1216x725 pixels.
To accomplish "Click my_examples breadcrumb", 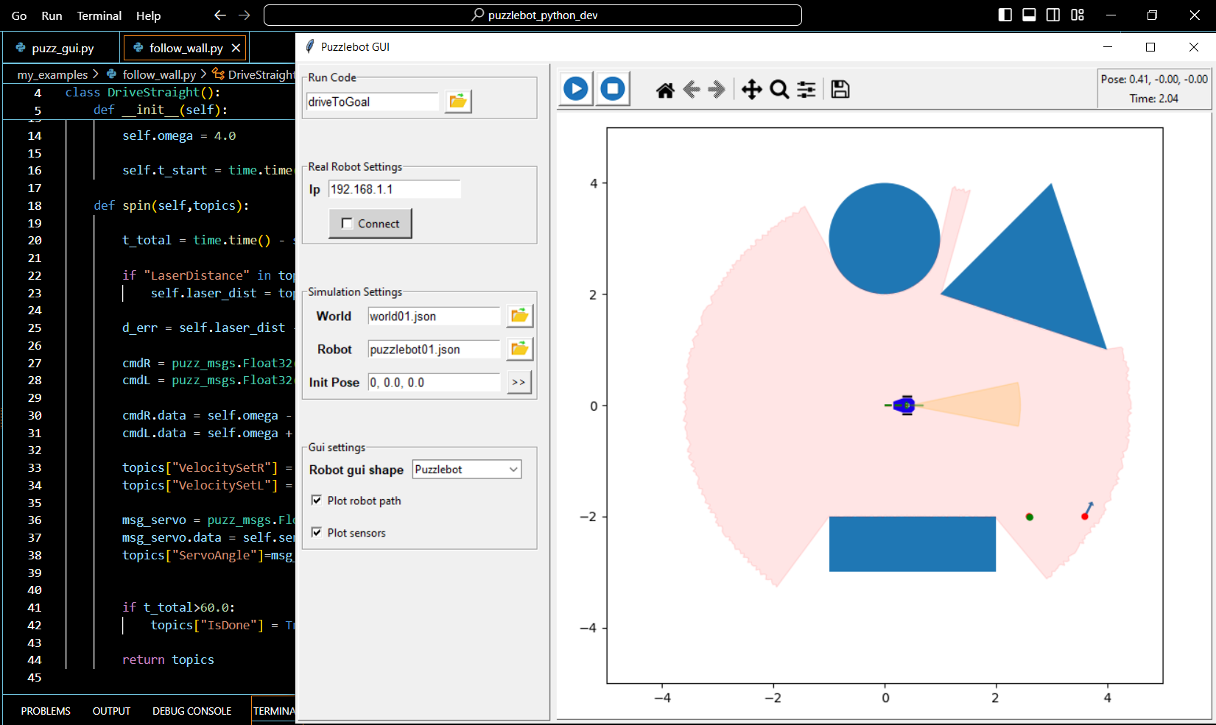I will click(x=52, y=74).
